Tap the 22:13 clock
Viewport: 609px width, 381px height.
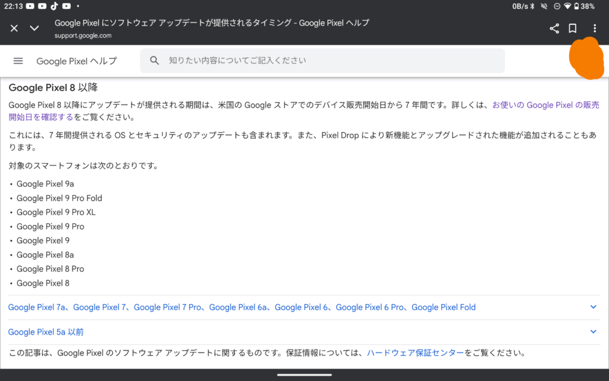(x=13, y=6)
